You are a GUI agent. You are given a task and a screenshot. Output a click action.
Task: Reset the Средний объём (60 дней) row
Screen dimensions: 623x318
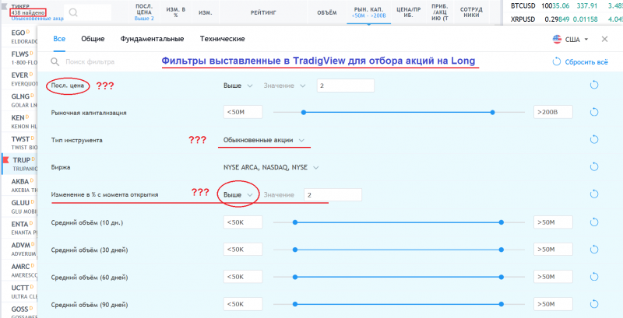coord(594,277)
